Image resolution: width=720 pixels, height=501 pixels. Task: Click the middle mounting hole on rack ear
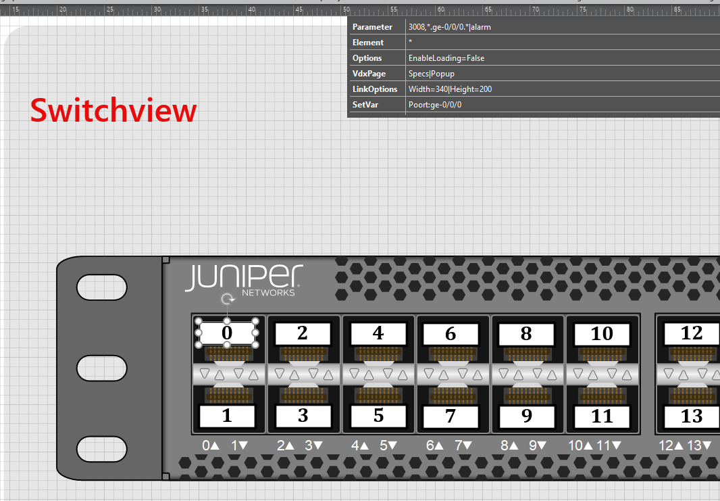pyautogui.click(x=101, y=368)
